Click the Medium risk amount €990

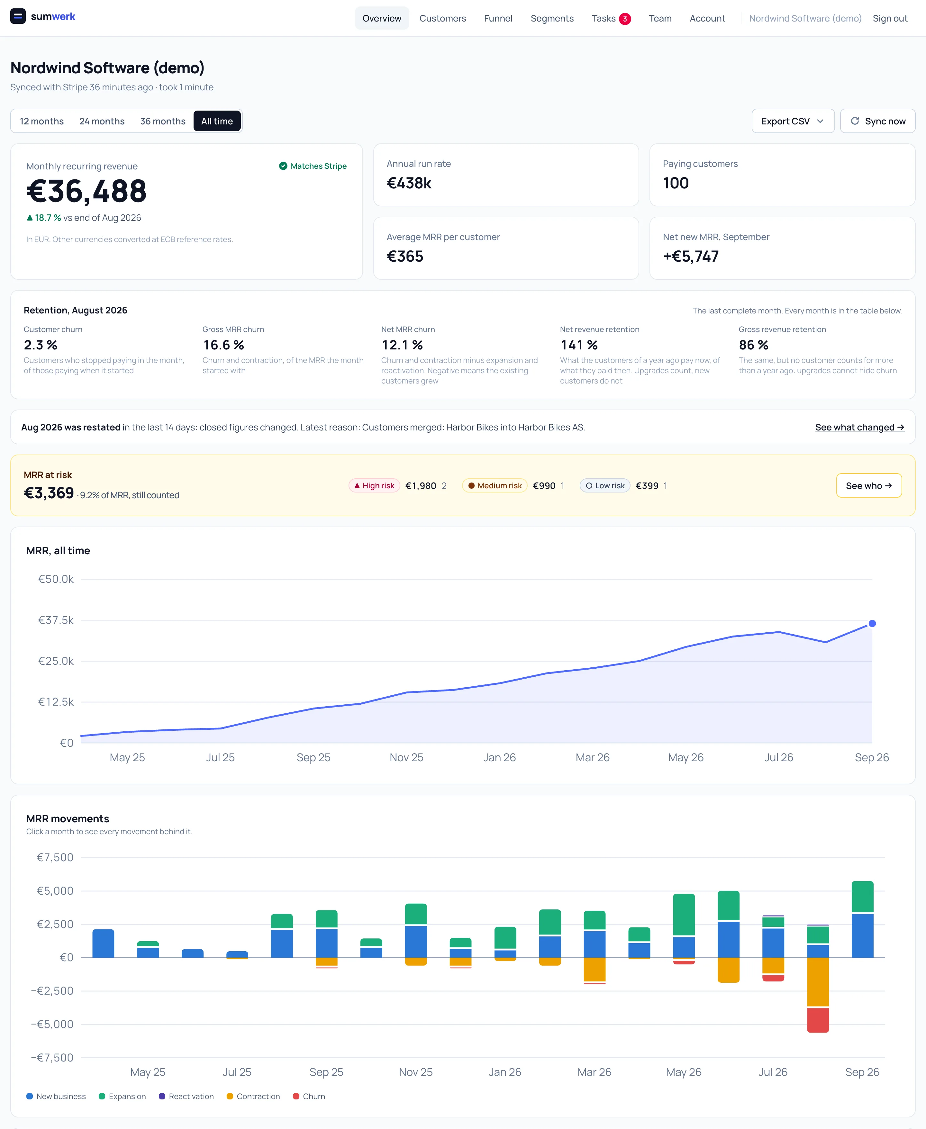coord(544,485)
